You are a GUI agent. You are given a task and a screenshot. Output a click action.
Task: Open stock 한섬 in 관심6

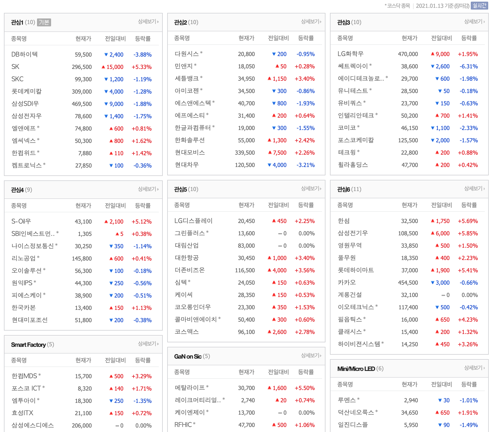344,221
